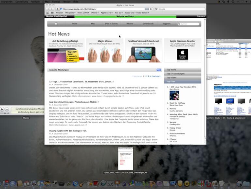Select the Mail window in Exposé
This screenshot has height=189, width=251.
point(229,77)
